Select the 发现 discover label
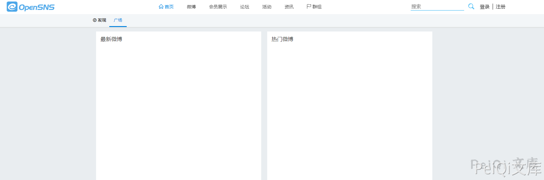 [102, 20]
